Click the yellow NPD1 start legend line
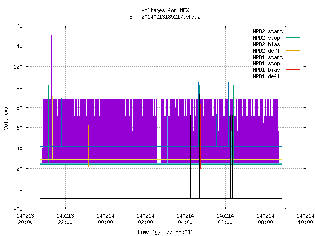The height and width of the screenshot is (236, 315). click(293, 57)
